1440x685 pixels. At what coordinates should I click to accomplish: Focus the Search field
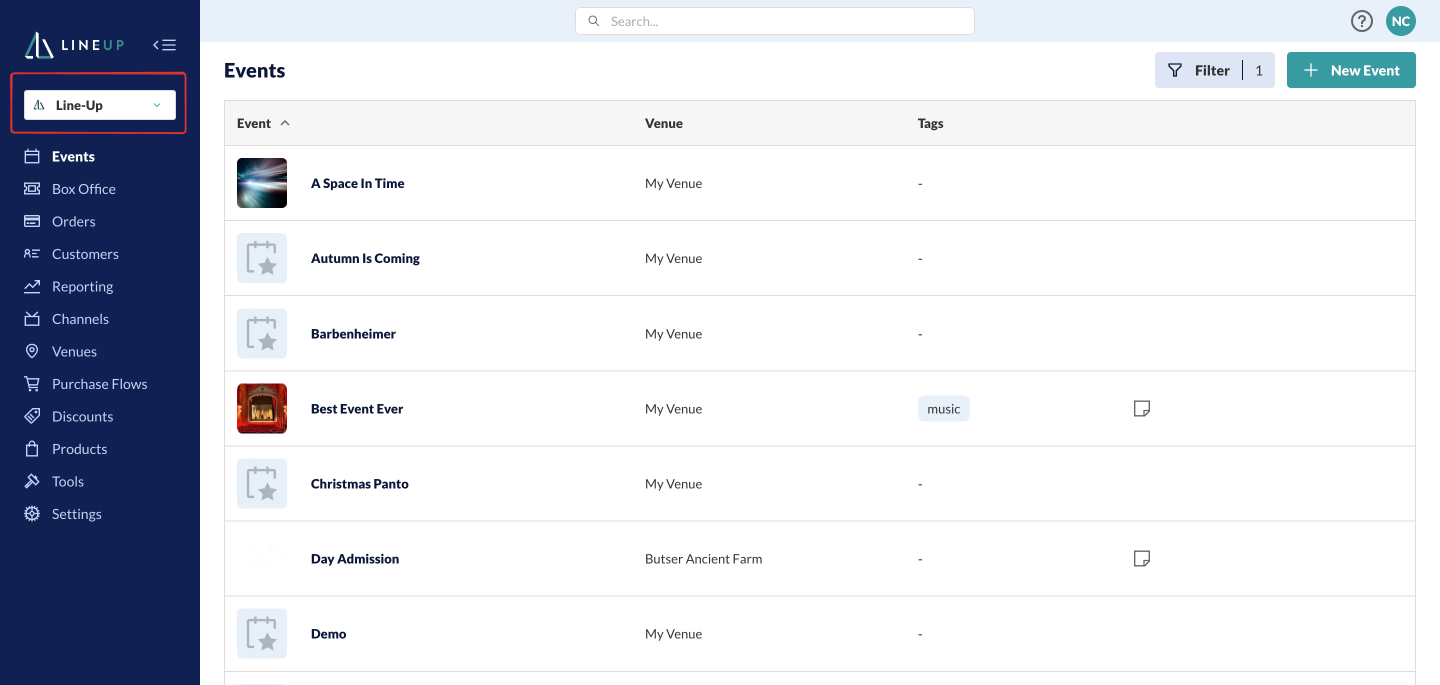[775, 21]
